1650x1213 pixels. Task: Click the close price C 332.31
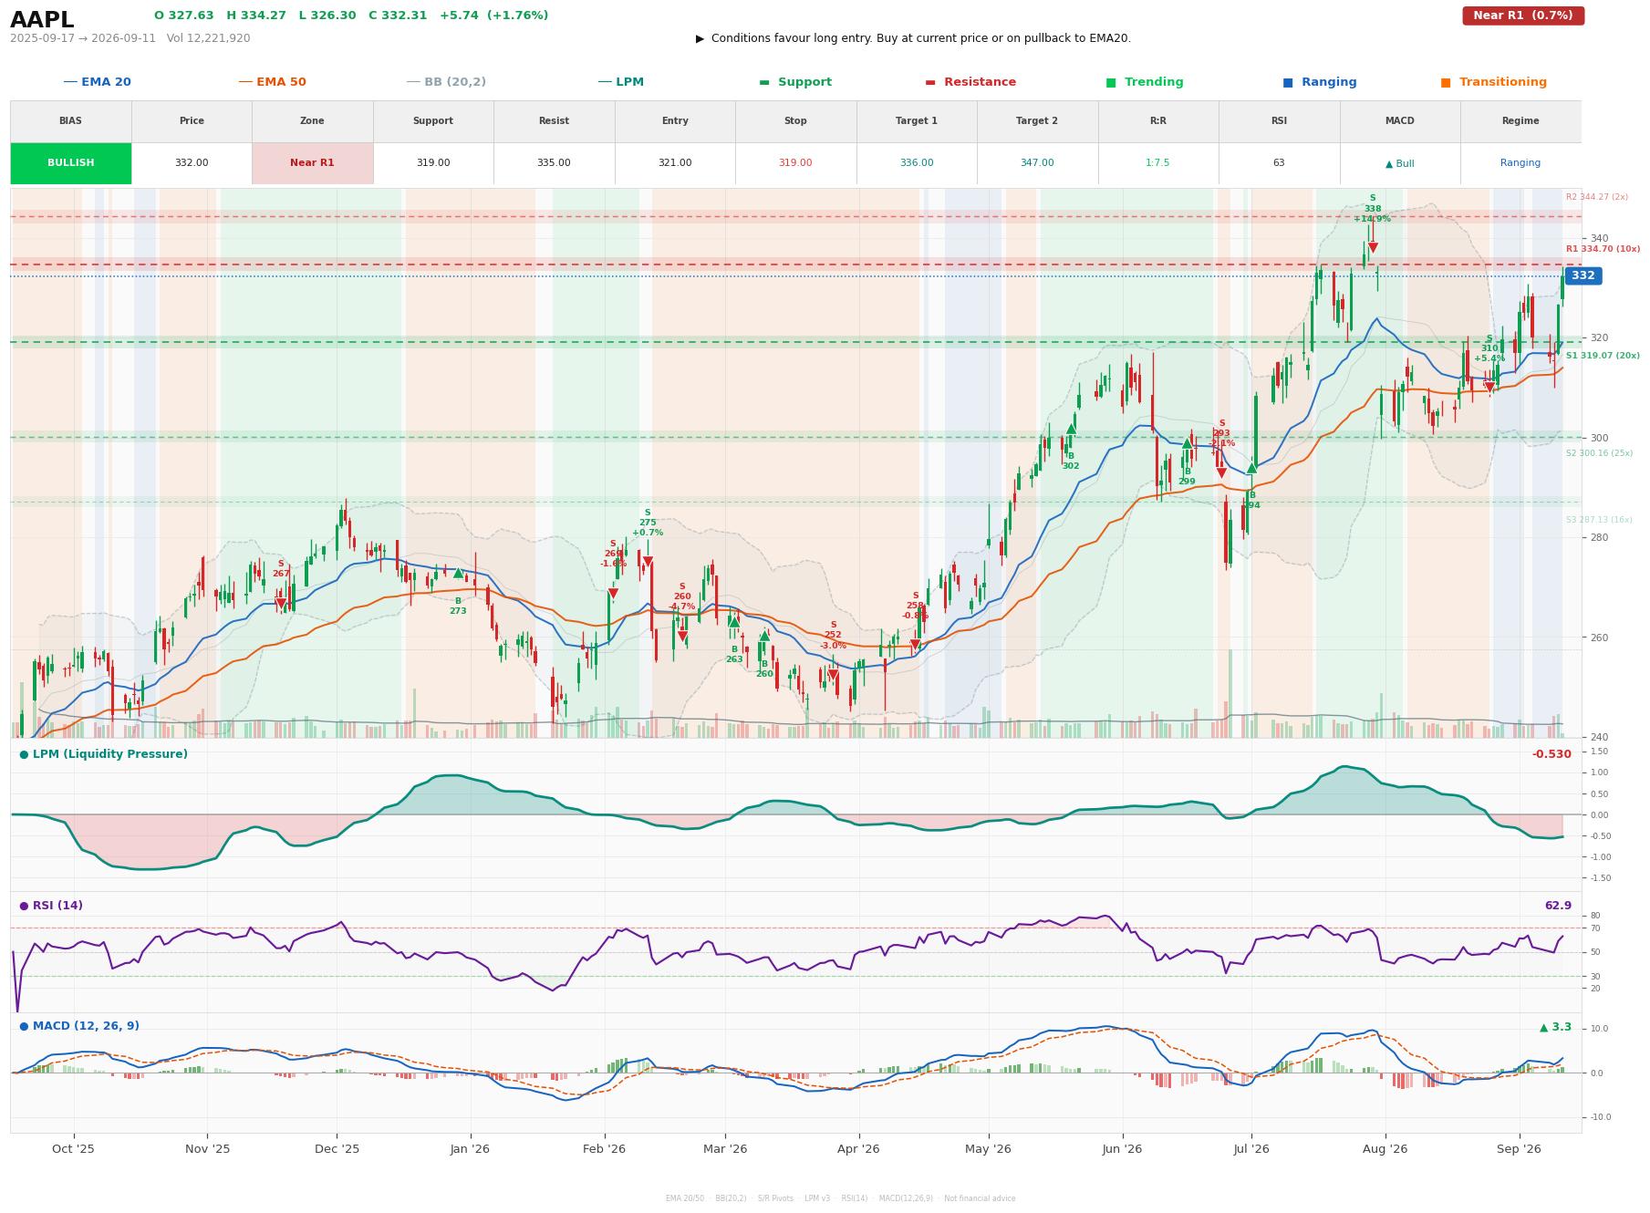click(x=398, y=16)
